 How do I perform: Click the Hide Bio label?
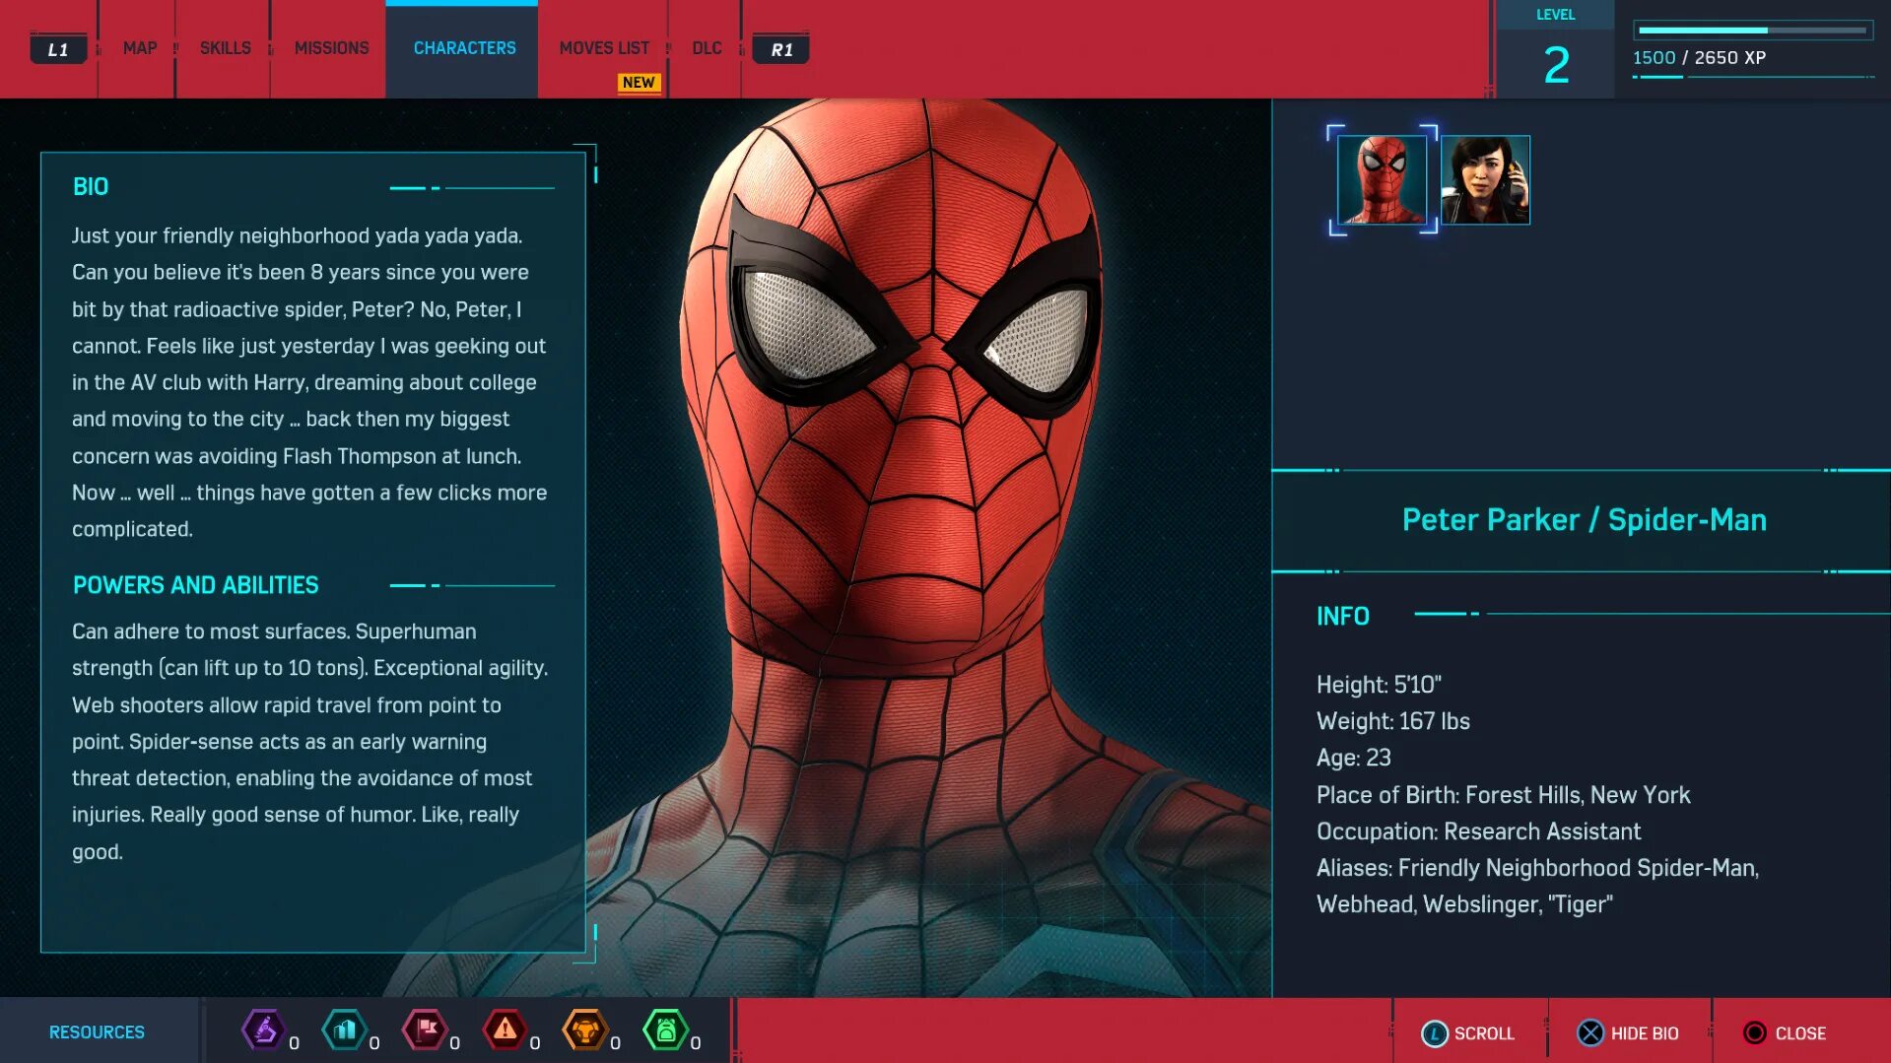click(x=1645, y=1033)
